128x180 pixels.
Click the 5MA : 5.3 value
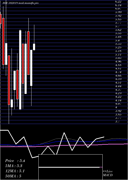pos(14,166)
